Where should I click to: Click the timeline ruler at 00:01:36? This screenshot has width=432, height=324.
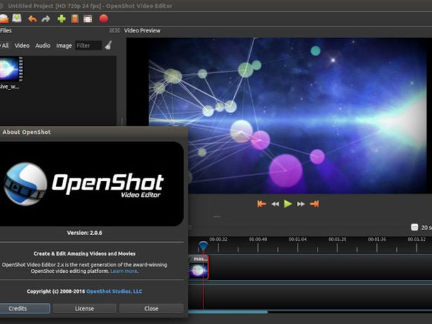(x=377, y=239)
